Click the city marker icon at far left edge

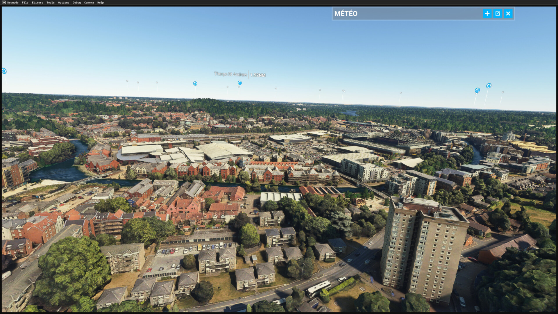[4, 71]
